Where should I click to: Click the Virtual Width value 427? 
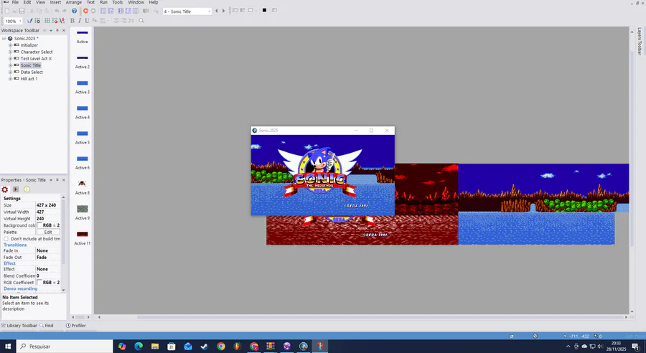pos(40,212)
